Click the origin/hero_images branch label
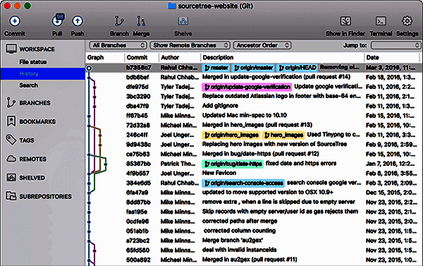Viewport: 423px width, 266px height. tap(231, 135)
